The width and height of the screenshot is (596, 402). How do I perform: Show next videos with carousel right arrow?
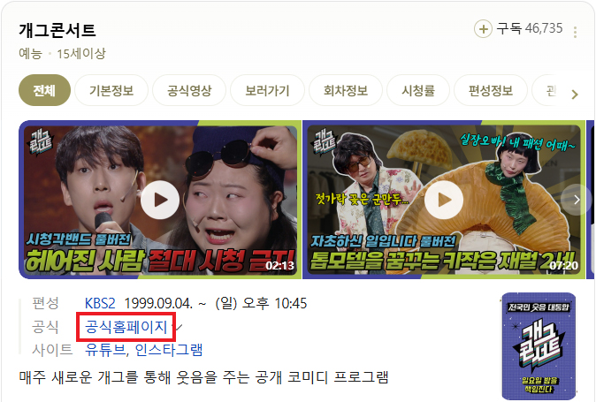point(577,200)
